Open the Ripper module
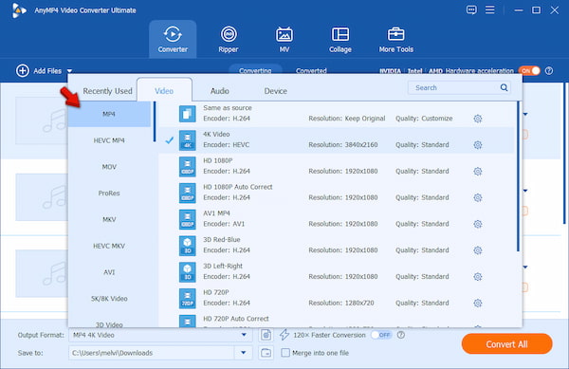The image size is (569, 369). (229, 39)
